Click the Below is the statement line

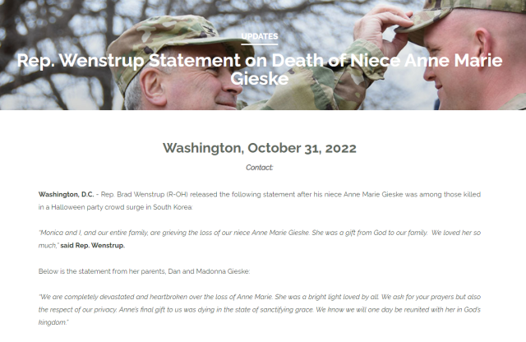[145, 271]
